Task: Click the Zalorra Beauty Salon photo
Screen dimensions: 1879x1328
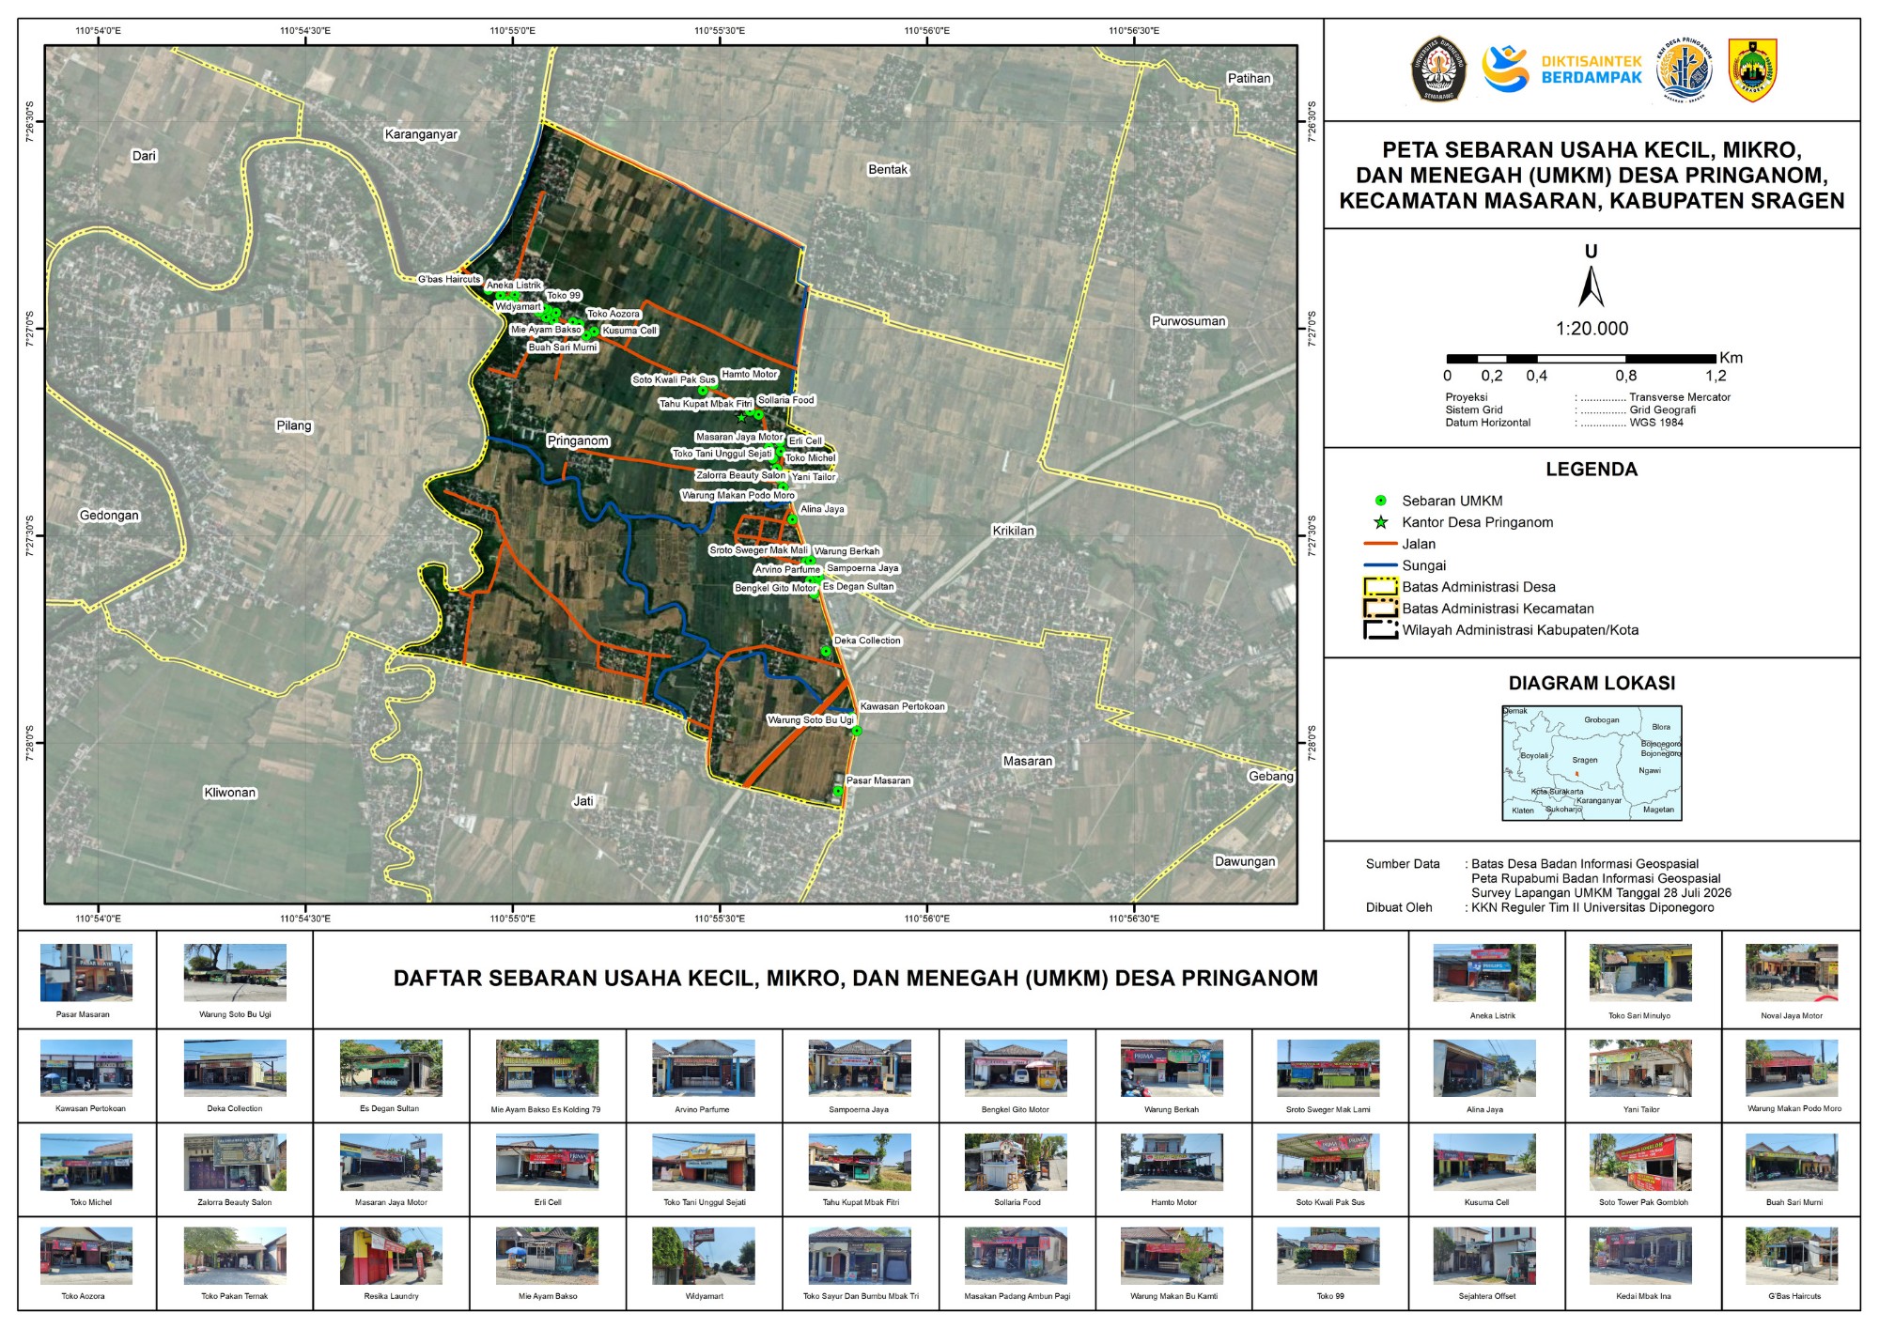Action: click(x=235, y=1162)
